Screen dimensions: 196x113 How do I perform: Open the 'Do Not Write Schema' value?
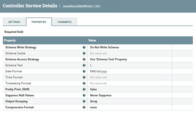click(104, 47)
